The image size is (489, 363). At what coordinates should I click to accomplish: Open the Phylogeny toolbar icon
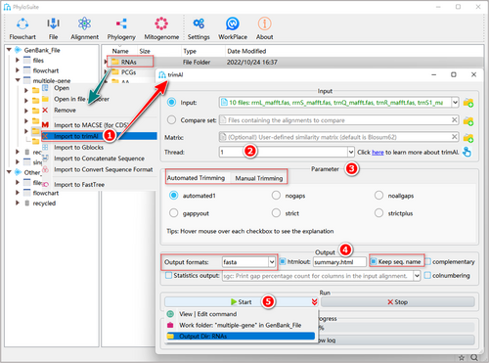[121, 23]
